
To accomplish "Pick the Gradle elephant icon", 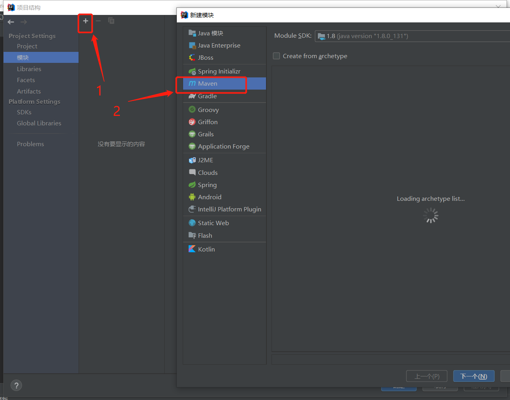I will pyautogui.click(x=192, y=96).
